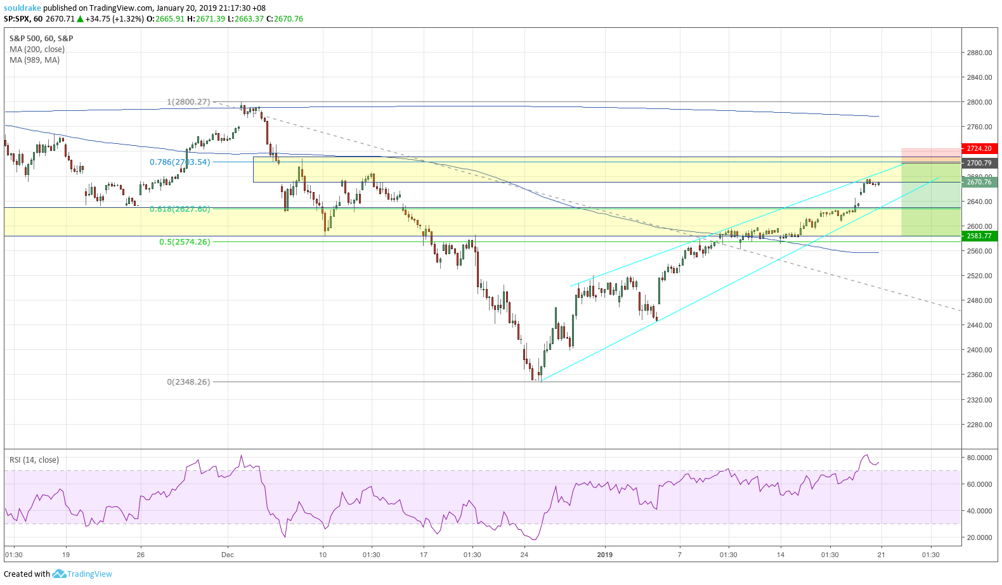Click the TradingView cloud logo icon
1002x585 pixels.
point(59,574)
